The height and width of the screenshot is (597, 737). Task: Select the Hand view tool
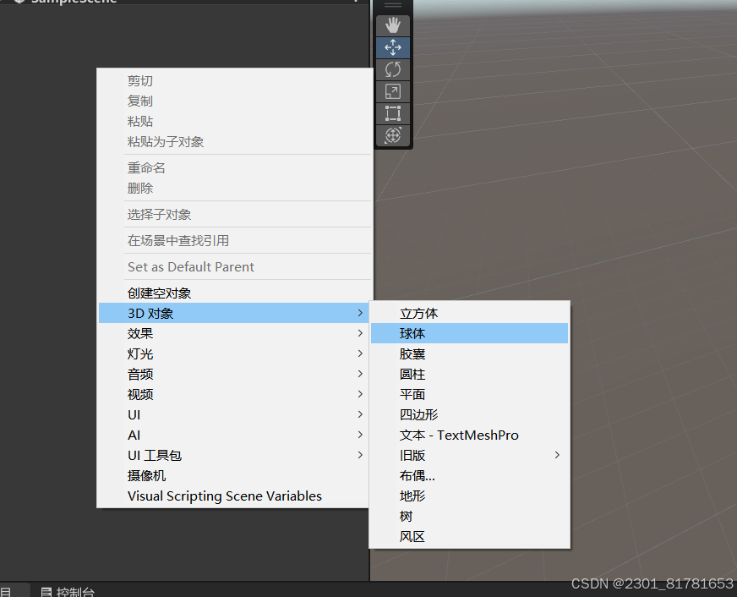pos(393,25)
